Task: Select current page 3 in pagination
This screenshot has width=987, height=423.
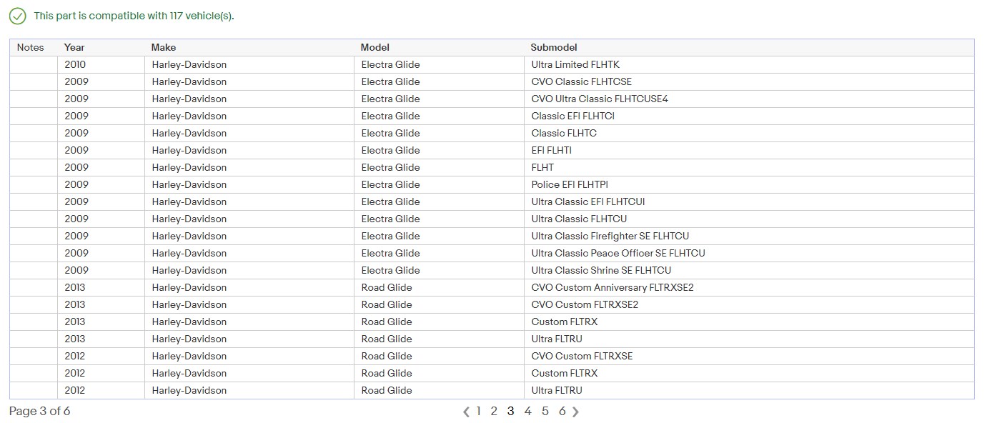Action: click(510, 411)
